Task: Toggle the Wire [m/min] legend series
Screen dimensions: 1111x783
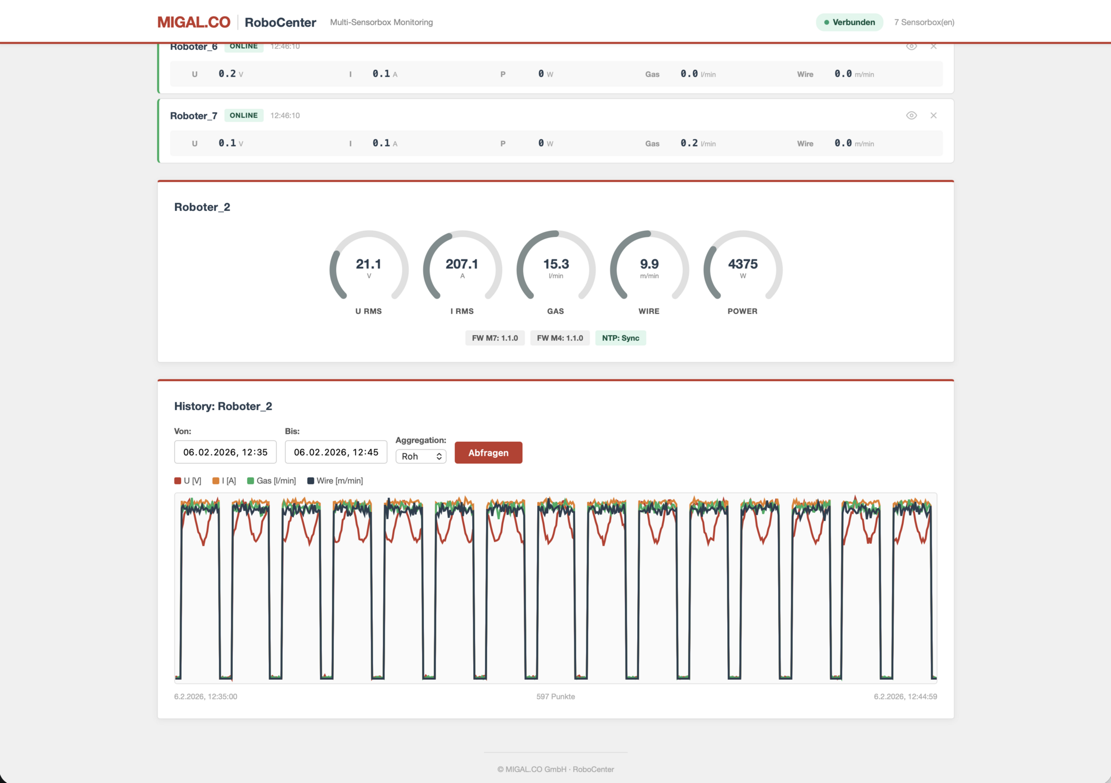Action: pyautogui.click(x=335, y=481)
